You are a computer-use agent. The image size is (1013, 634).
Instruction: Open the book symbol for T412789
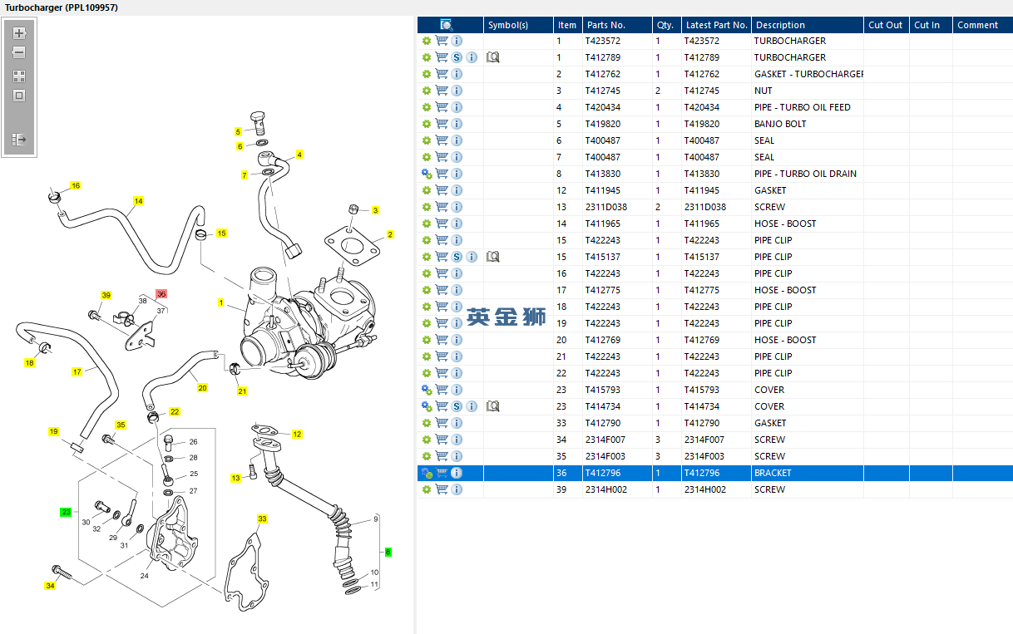[x=492, y=57]
